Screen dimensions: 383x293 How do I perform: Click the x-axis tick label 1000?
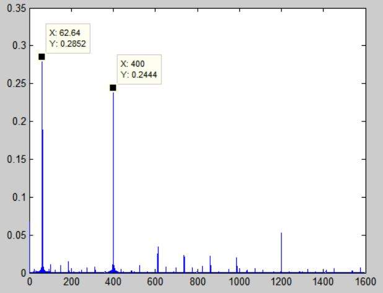pos(239,281)
